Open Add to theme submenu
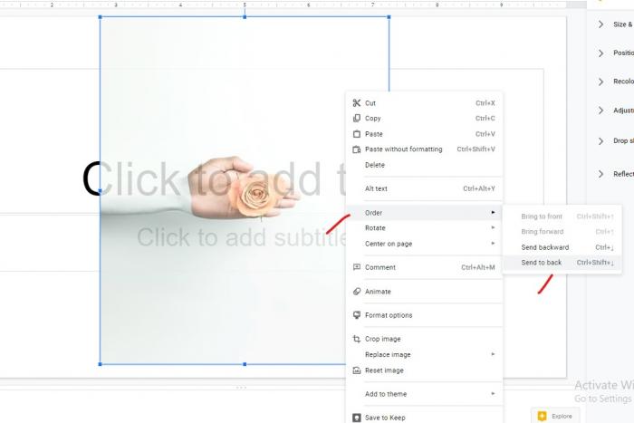The height and width of the screenshot is (423, 634). point(424,394)
